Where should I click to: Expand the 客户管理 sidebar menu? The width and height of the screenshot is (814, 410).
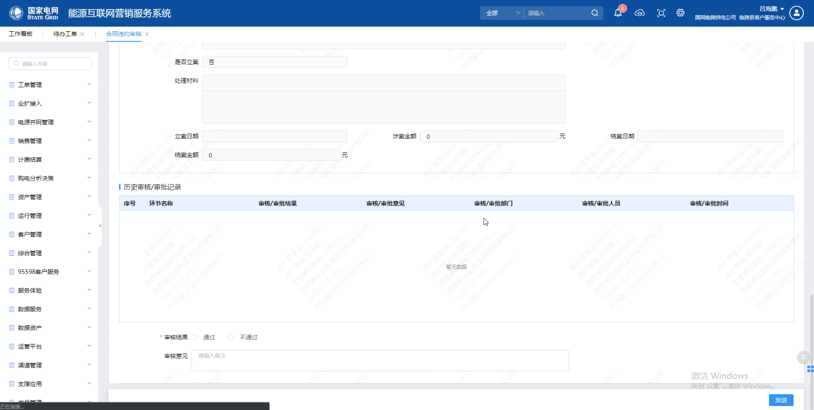pyautogui.click(x=50, y=235)
